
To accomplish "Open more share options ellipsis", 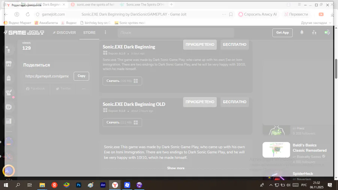I will pyautogui.click(x=84, y=89).
